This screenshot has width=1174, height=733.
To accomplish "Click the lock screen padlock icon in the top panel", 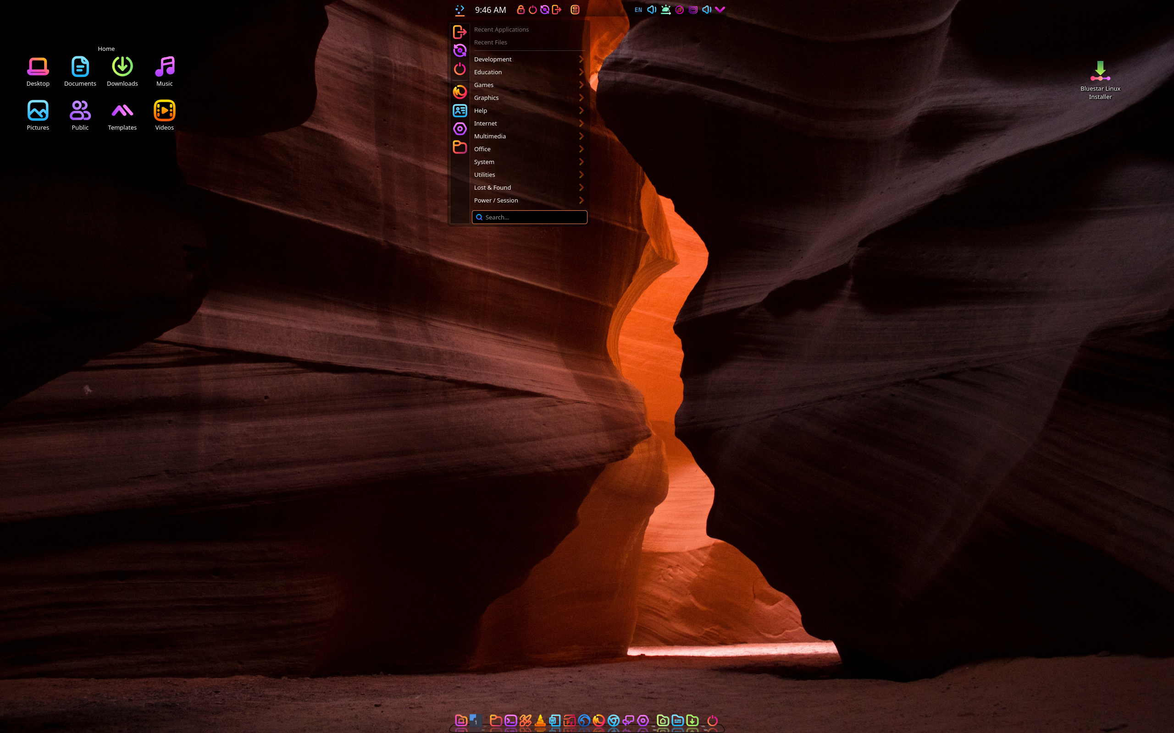I will point(521,10).
